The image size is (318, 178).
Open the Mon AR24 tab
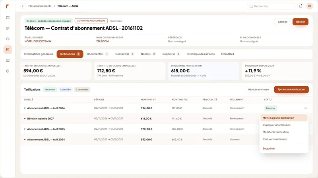click(227, 54)
